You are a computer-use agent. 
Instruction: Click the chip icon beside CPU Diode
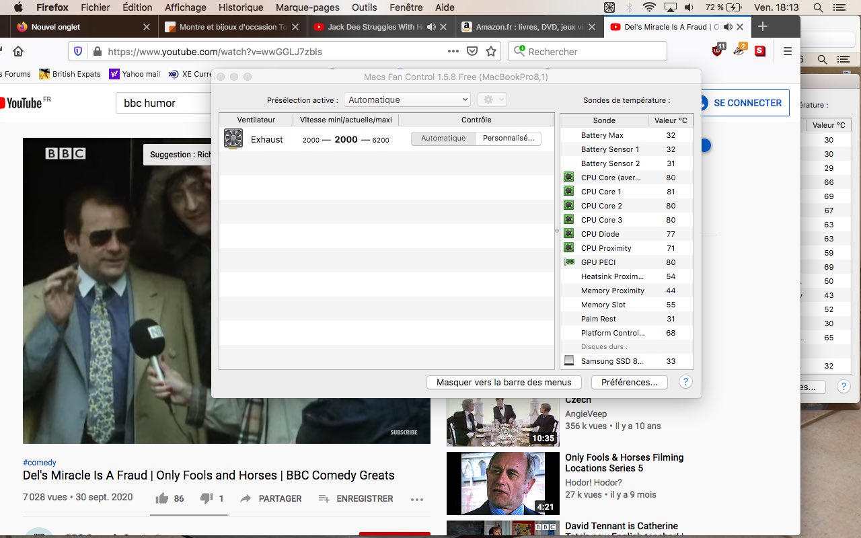tap(568, 234)
